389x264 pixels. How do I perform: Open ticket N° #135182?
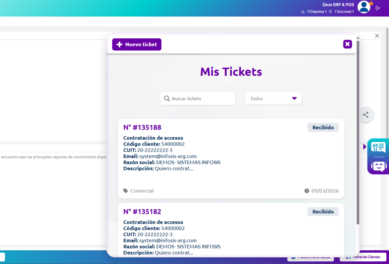[142, 212]
